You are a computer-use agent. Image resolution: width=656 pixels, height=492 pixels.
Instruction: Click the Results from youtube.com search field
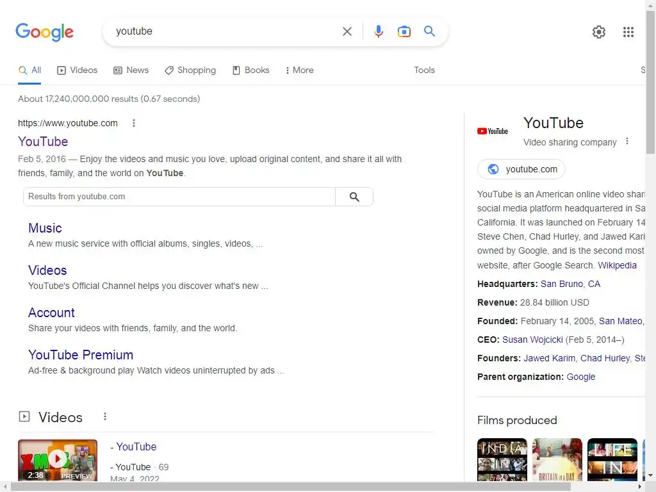pos(179,197)
